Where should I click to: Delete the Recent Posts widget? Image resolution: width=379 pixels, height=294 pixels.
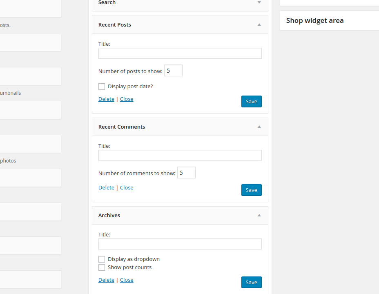pos(106,99)
